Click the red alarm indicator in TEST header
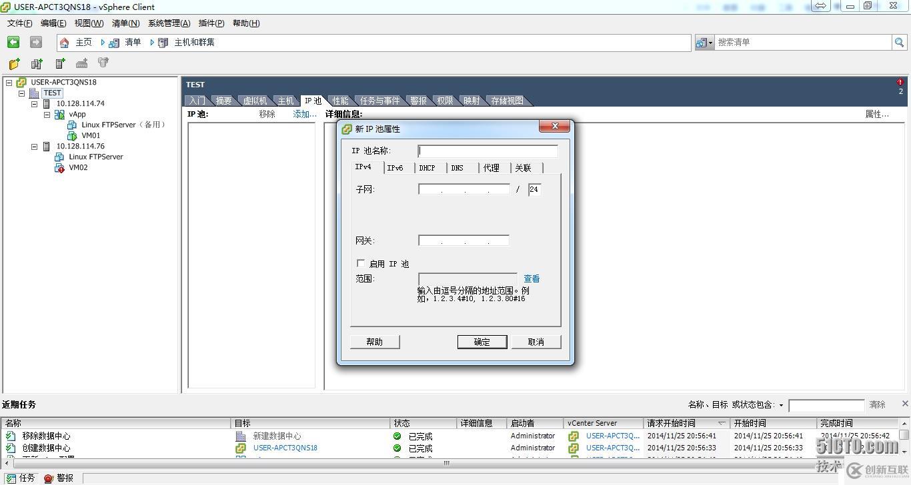This screenshot has height=485, width=911. (900, 83)
